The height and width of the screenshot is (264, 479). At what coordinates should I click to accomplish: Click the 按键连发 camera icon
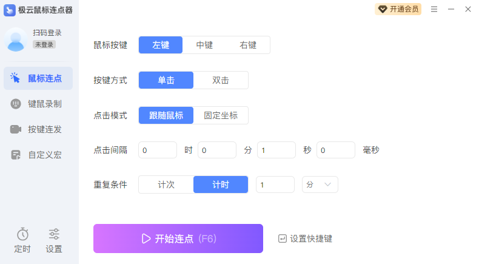(x=16, y=129)
